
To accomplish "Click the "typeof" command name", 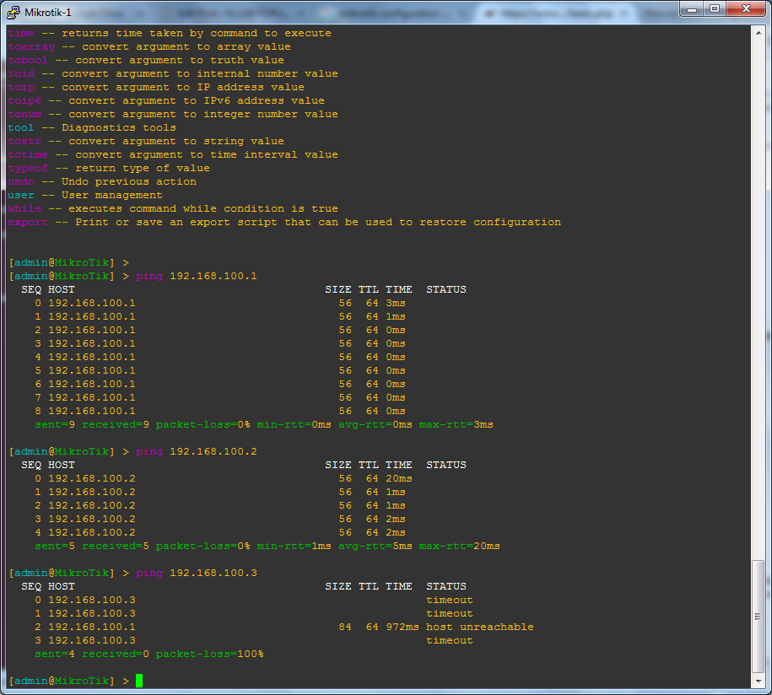I will (x=28, y=169).
